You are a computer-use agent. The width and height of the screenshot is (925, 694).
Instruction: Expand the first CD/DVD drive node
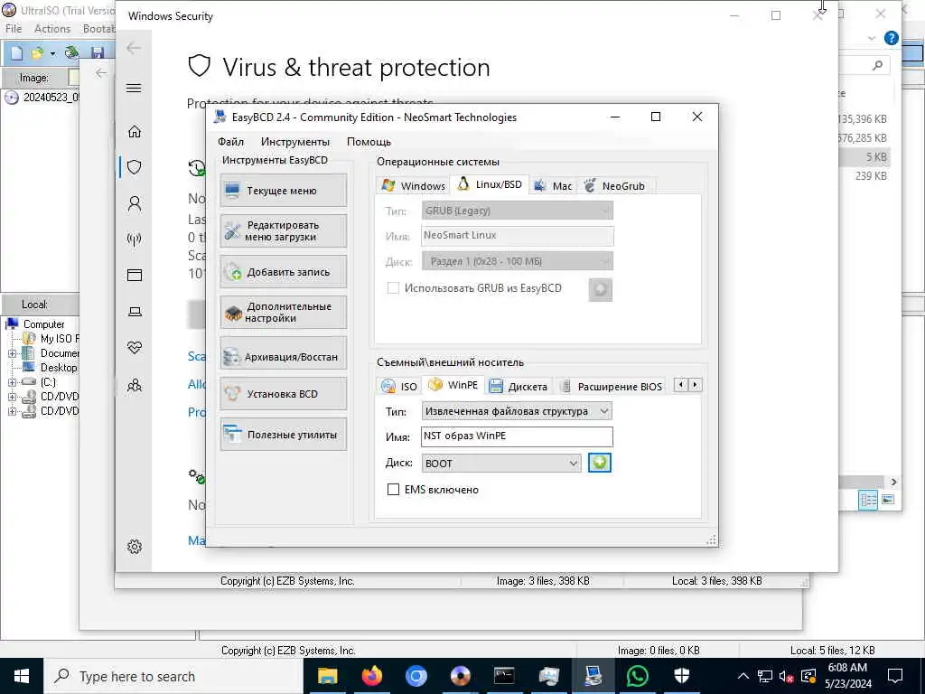[12, 397]
